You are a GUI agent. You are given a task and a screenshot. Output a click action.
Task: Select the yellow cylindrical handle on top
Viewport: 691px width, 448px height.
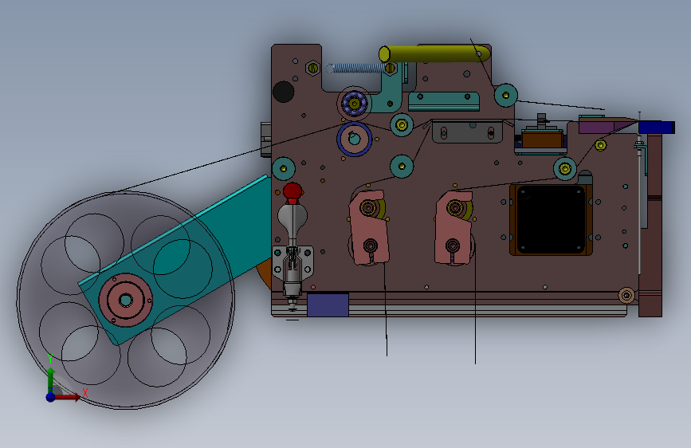(434, 53)
